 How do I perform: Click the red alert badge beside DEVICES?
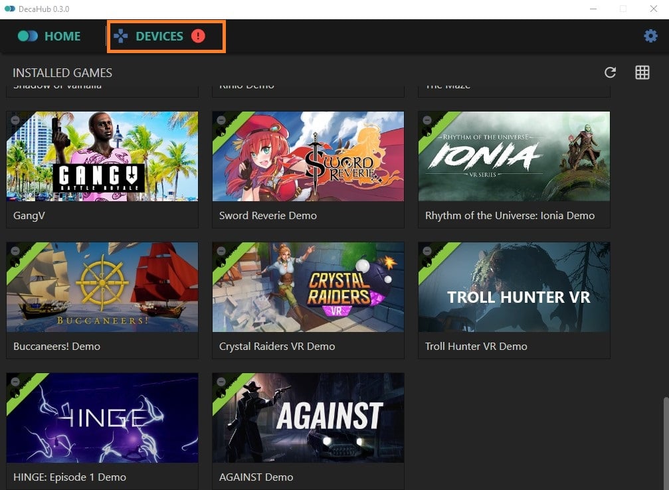tap(198, 36)
